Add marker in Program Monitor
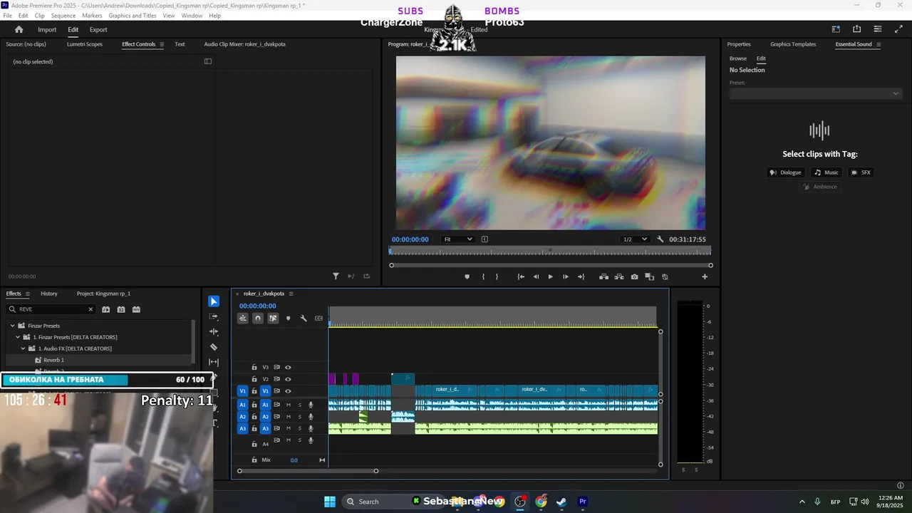The width and height of the screenshot is (912, 513). pyautogui.click(x=467, y=276)
